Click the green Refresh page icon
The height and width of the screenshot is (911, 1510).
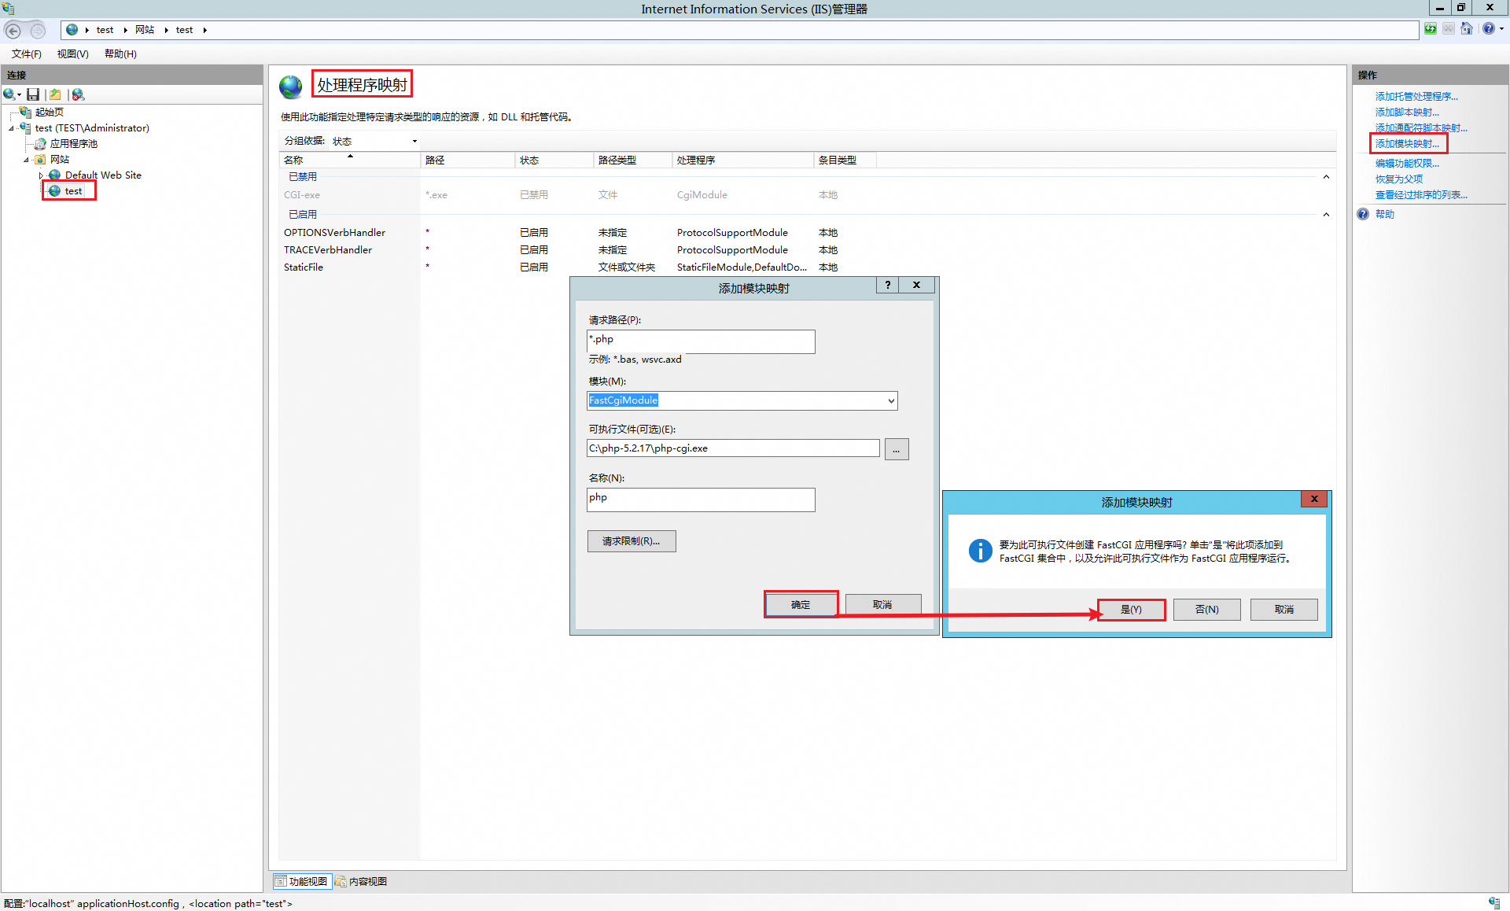(x=1430, y=29)
